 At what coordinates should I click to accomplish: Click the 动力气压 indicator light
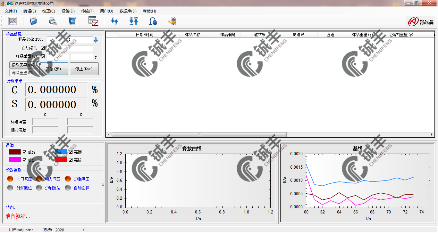(39, 179)
